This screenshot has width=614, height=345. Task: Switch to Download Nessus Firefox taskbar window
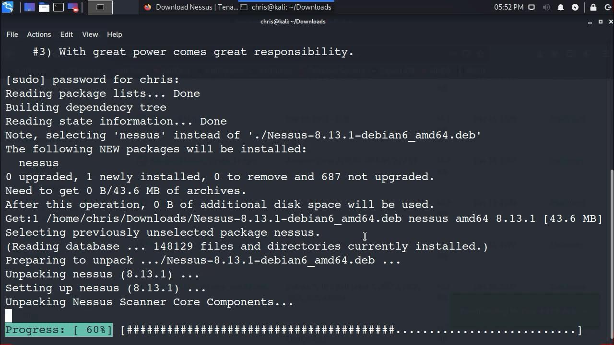coord(191,7)
